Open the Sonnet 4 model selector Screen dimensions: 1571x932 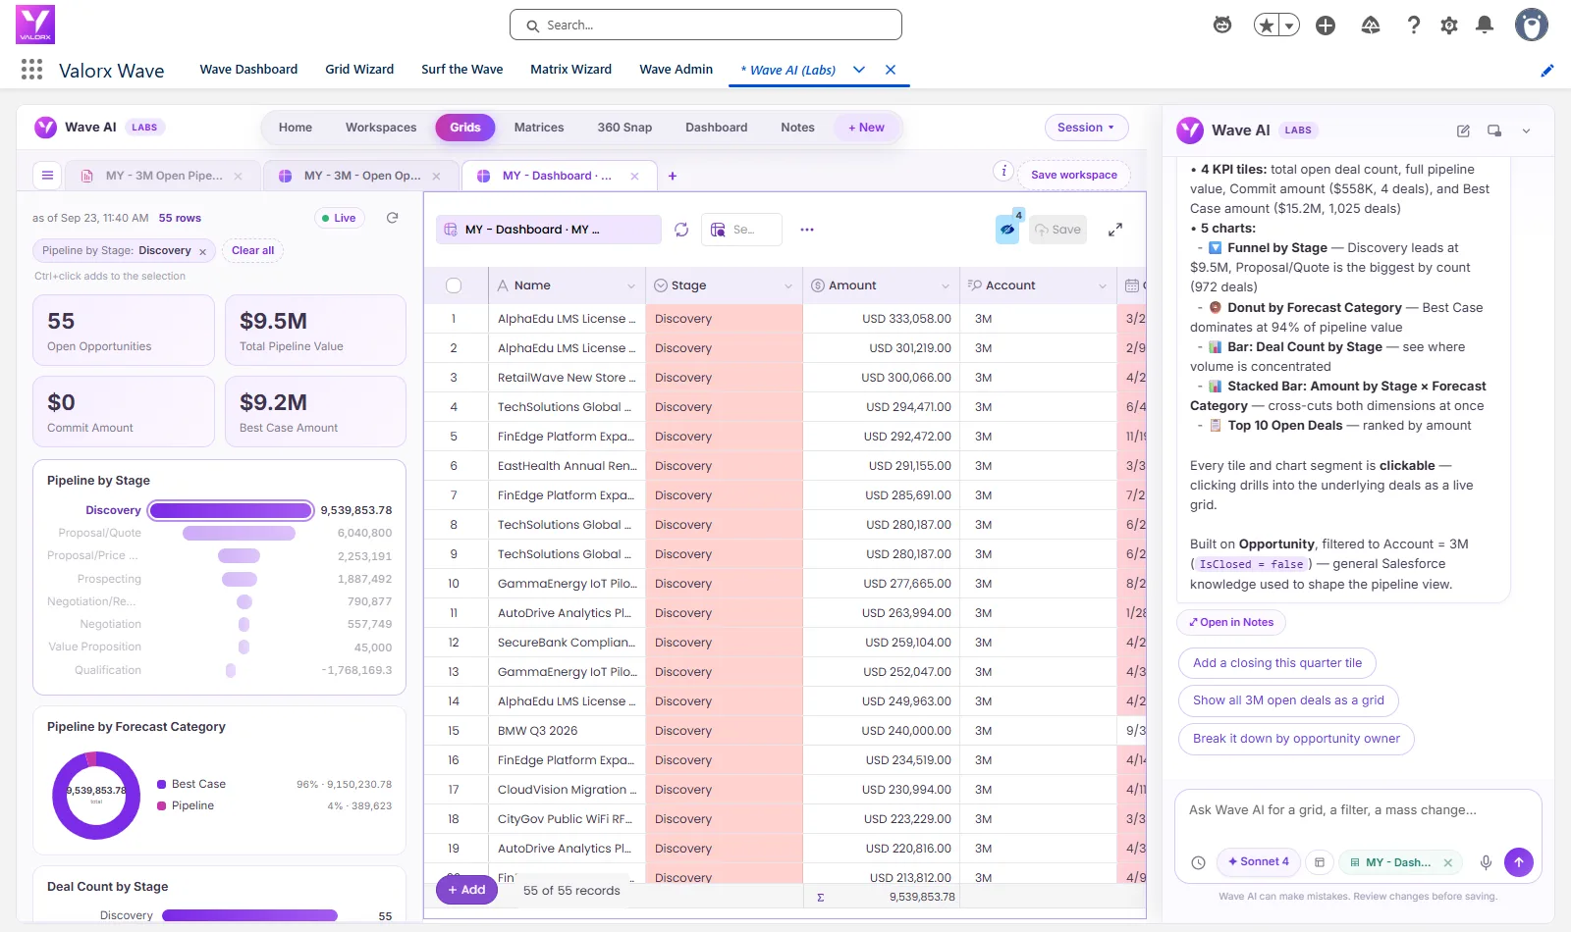click(1259, 862)
